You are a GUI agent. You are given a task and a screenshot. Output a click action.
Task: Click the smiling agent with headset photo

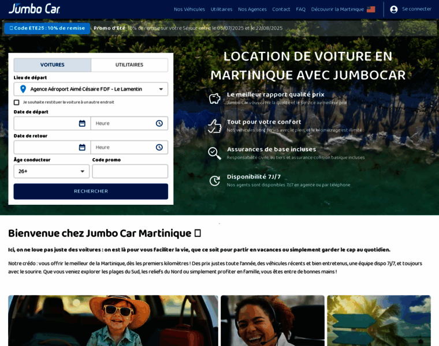pyautogui.click(x=273, y=321)
